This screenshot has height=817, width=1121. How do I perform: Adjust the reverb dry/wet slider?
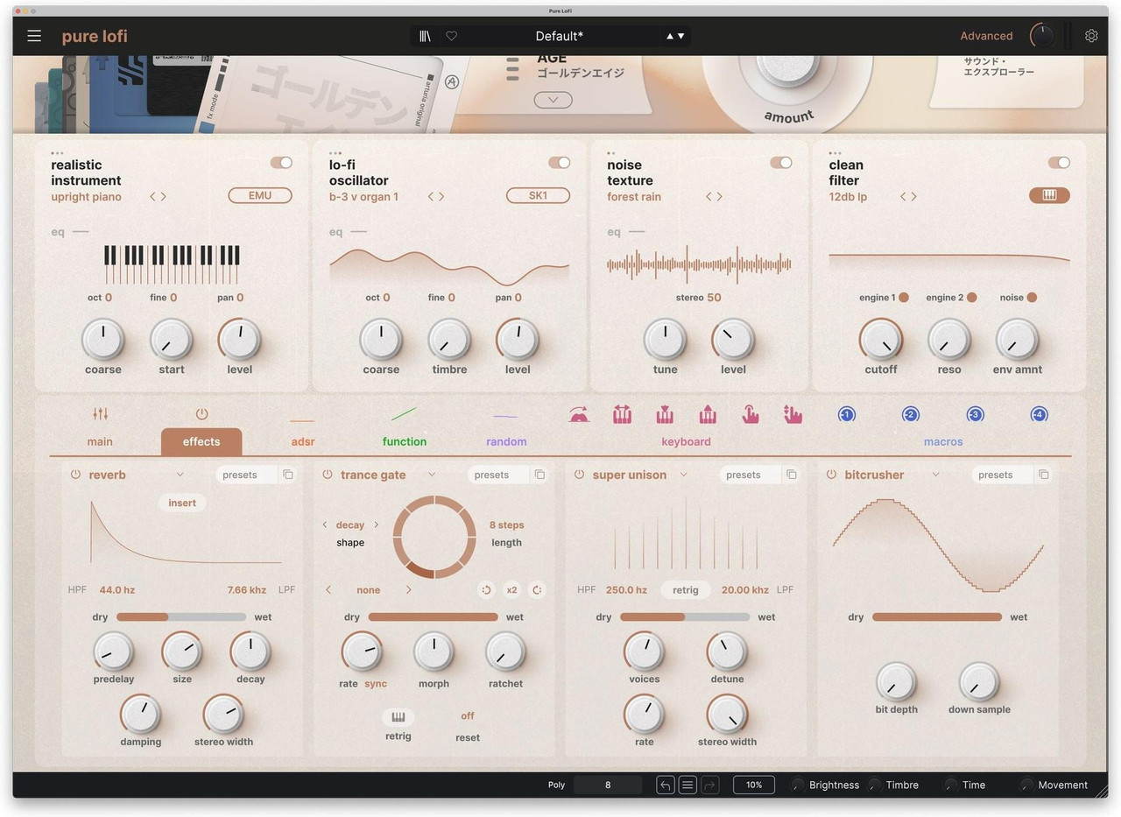181,617
